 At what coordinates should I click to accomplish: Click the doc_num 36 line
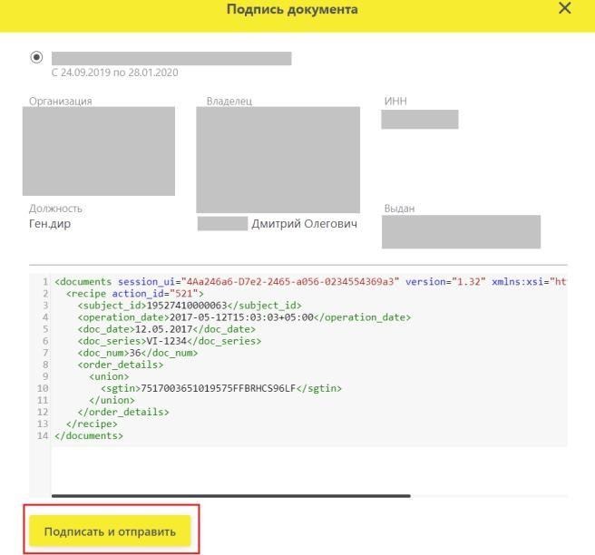(138, 353)
